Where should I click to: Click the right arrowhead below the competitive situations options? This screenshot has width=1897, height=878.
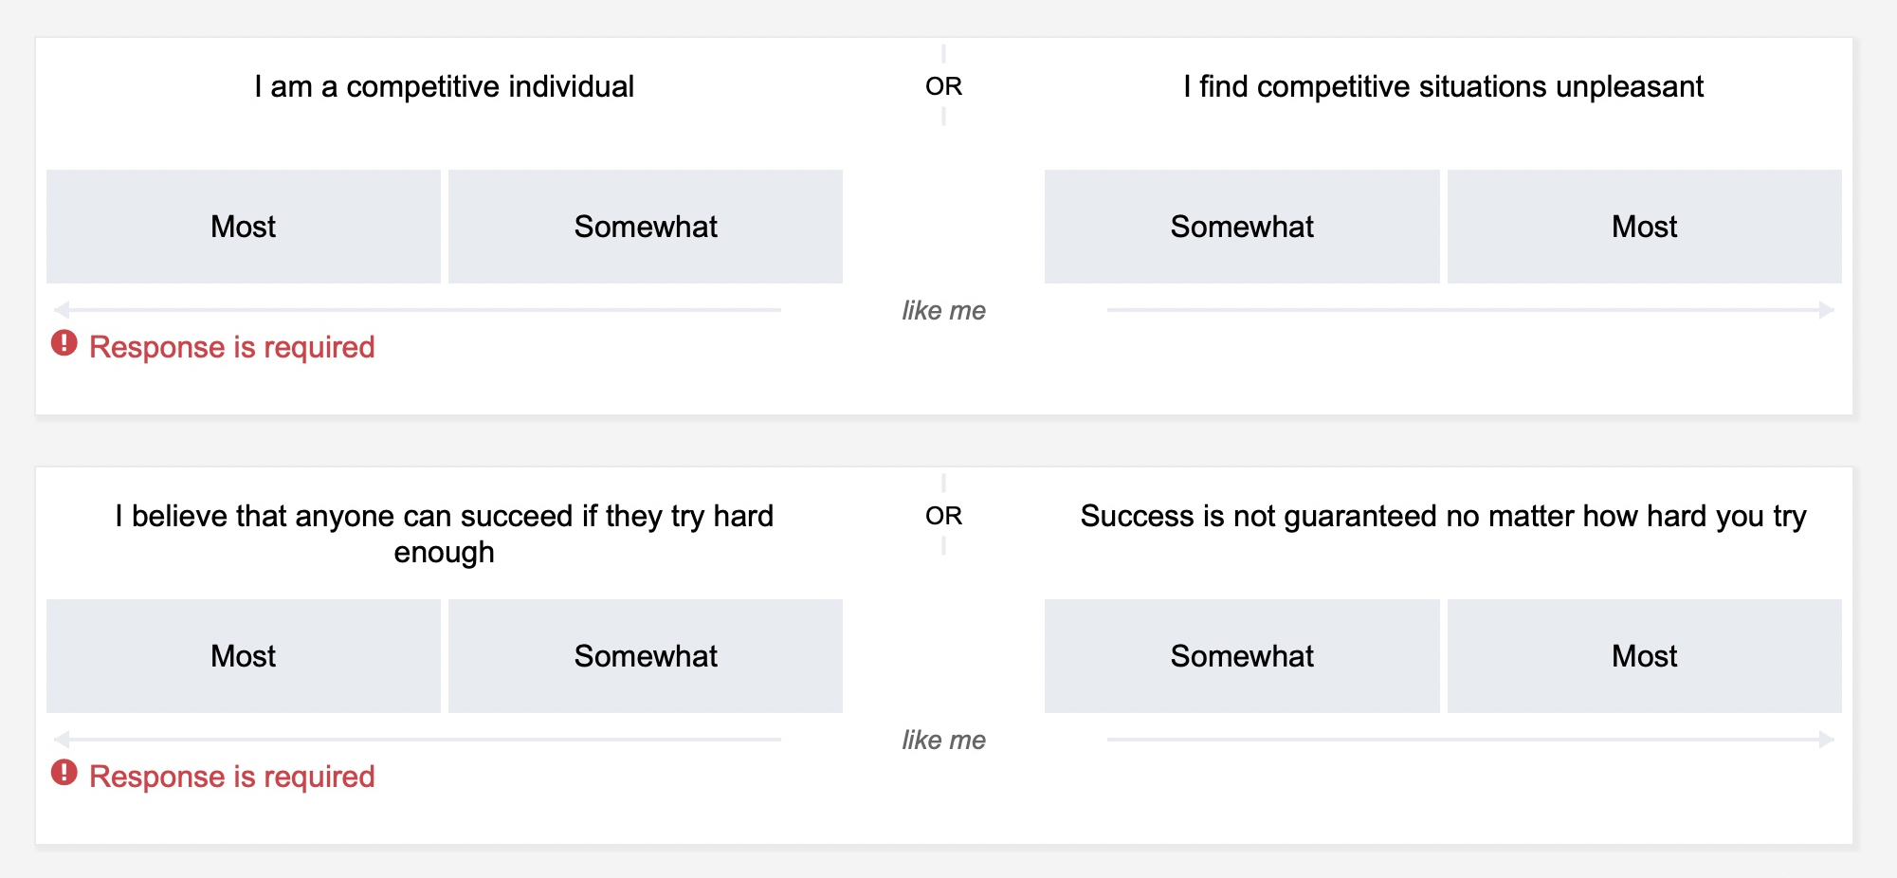tap(1826, 310)
